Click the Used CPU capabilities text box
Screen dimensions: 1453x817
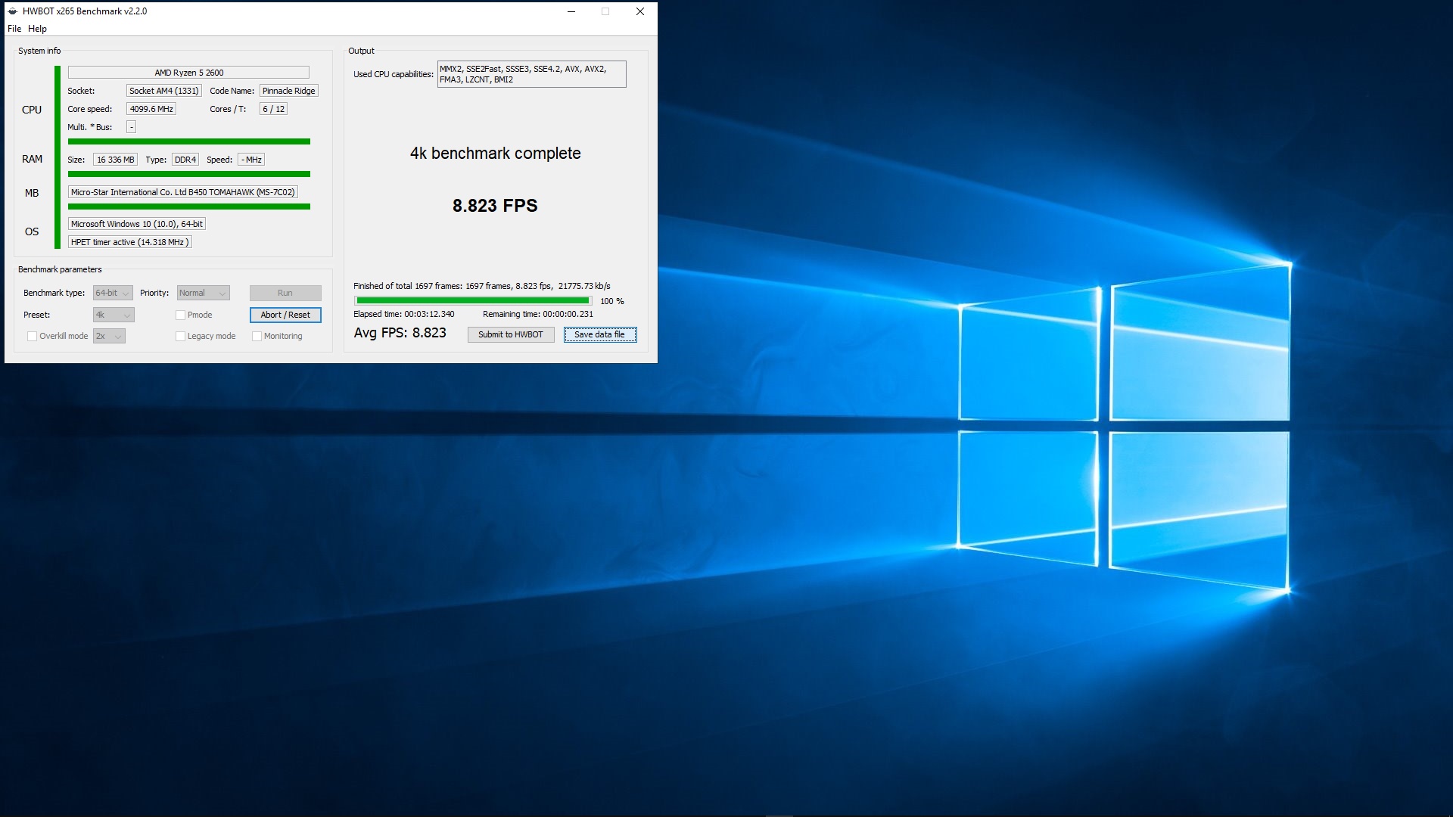point(531,74)
